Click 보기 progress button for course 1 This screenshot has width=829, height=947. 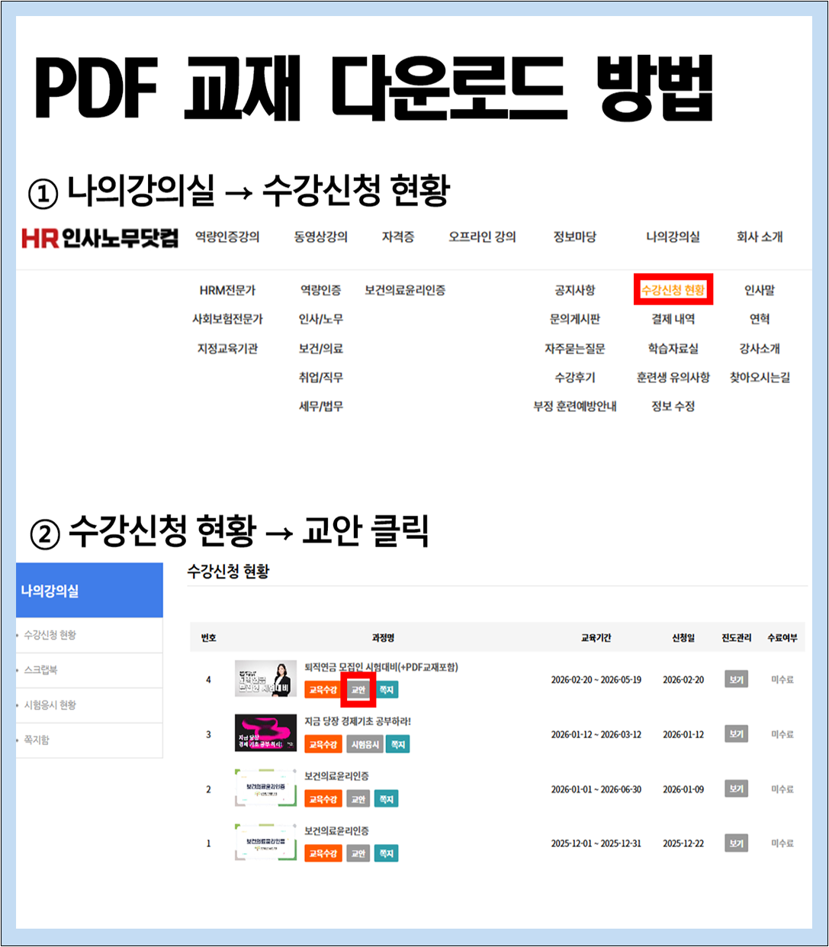point(736,843)
